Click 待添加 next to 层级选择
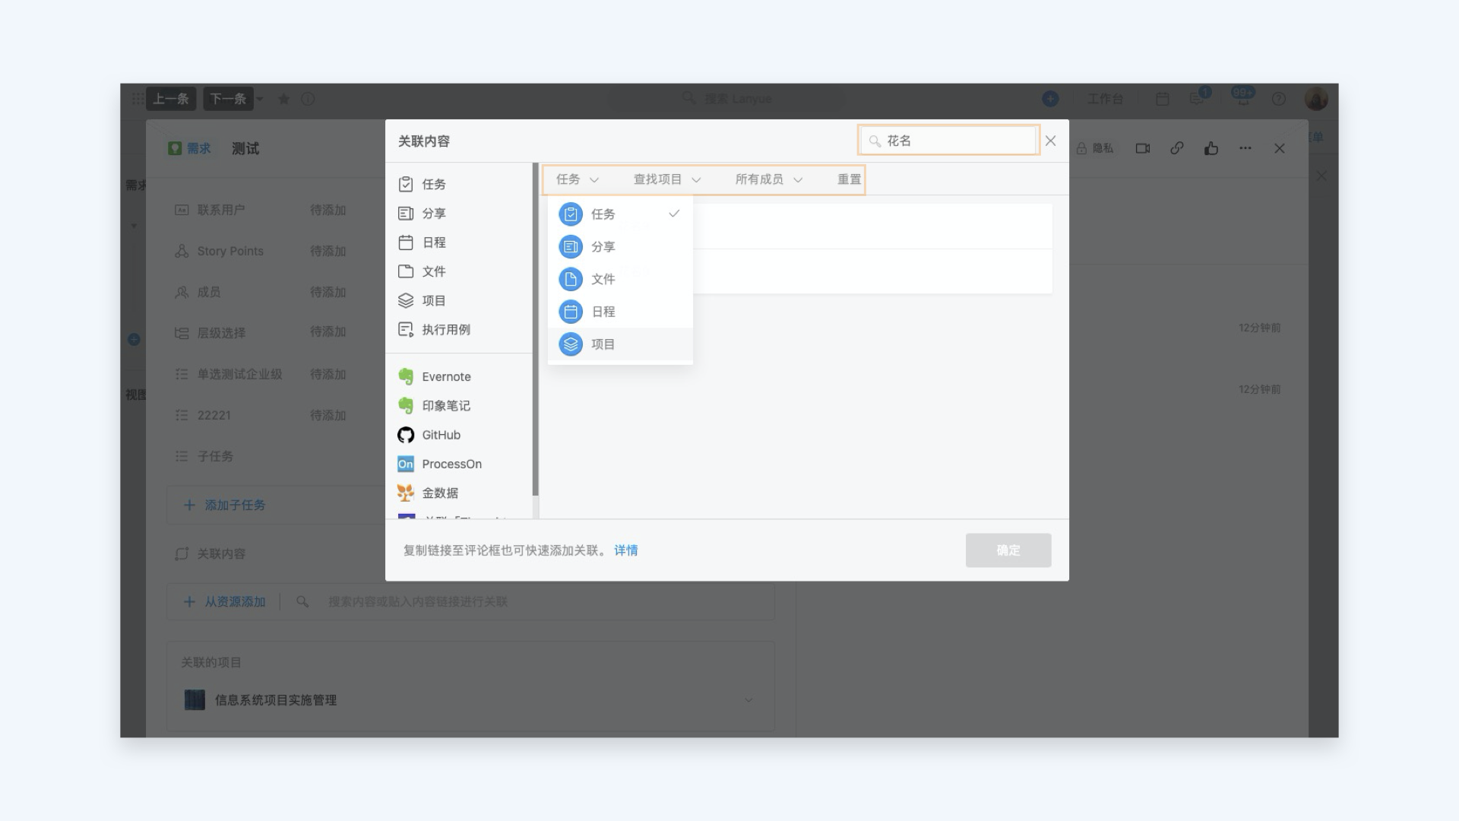The height and width of the screenshot is (821, 1459). [x=328, y=332]
